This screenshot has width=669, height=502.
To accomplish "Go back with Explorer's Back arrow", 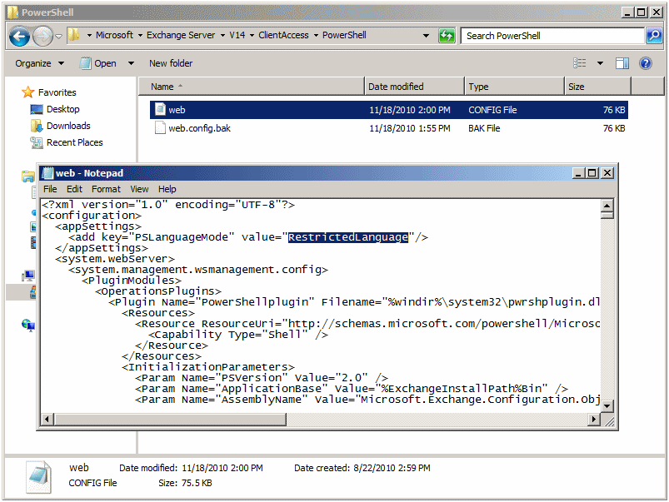I will tap(20, 37).
